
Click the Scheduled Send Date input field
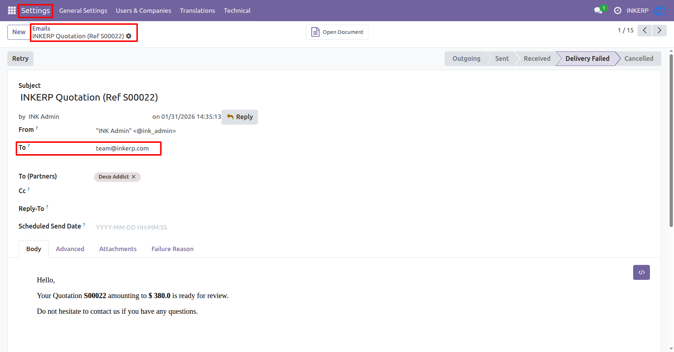coord(182,227)
